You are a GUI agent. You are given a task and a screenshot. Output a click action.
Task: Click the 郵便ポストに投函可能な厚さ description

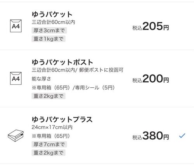pos(78,74)
